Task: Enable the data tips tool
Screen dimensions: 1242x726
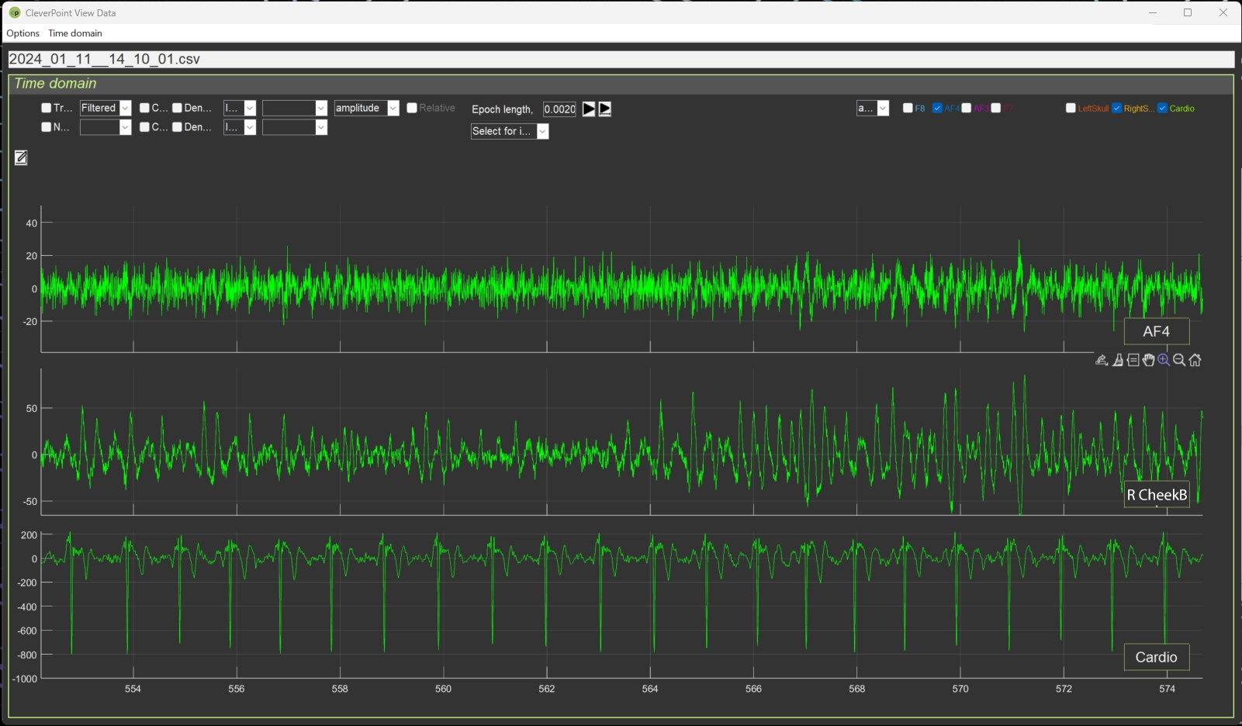Action: click(1133, 360)
